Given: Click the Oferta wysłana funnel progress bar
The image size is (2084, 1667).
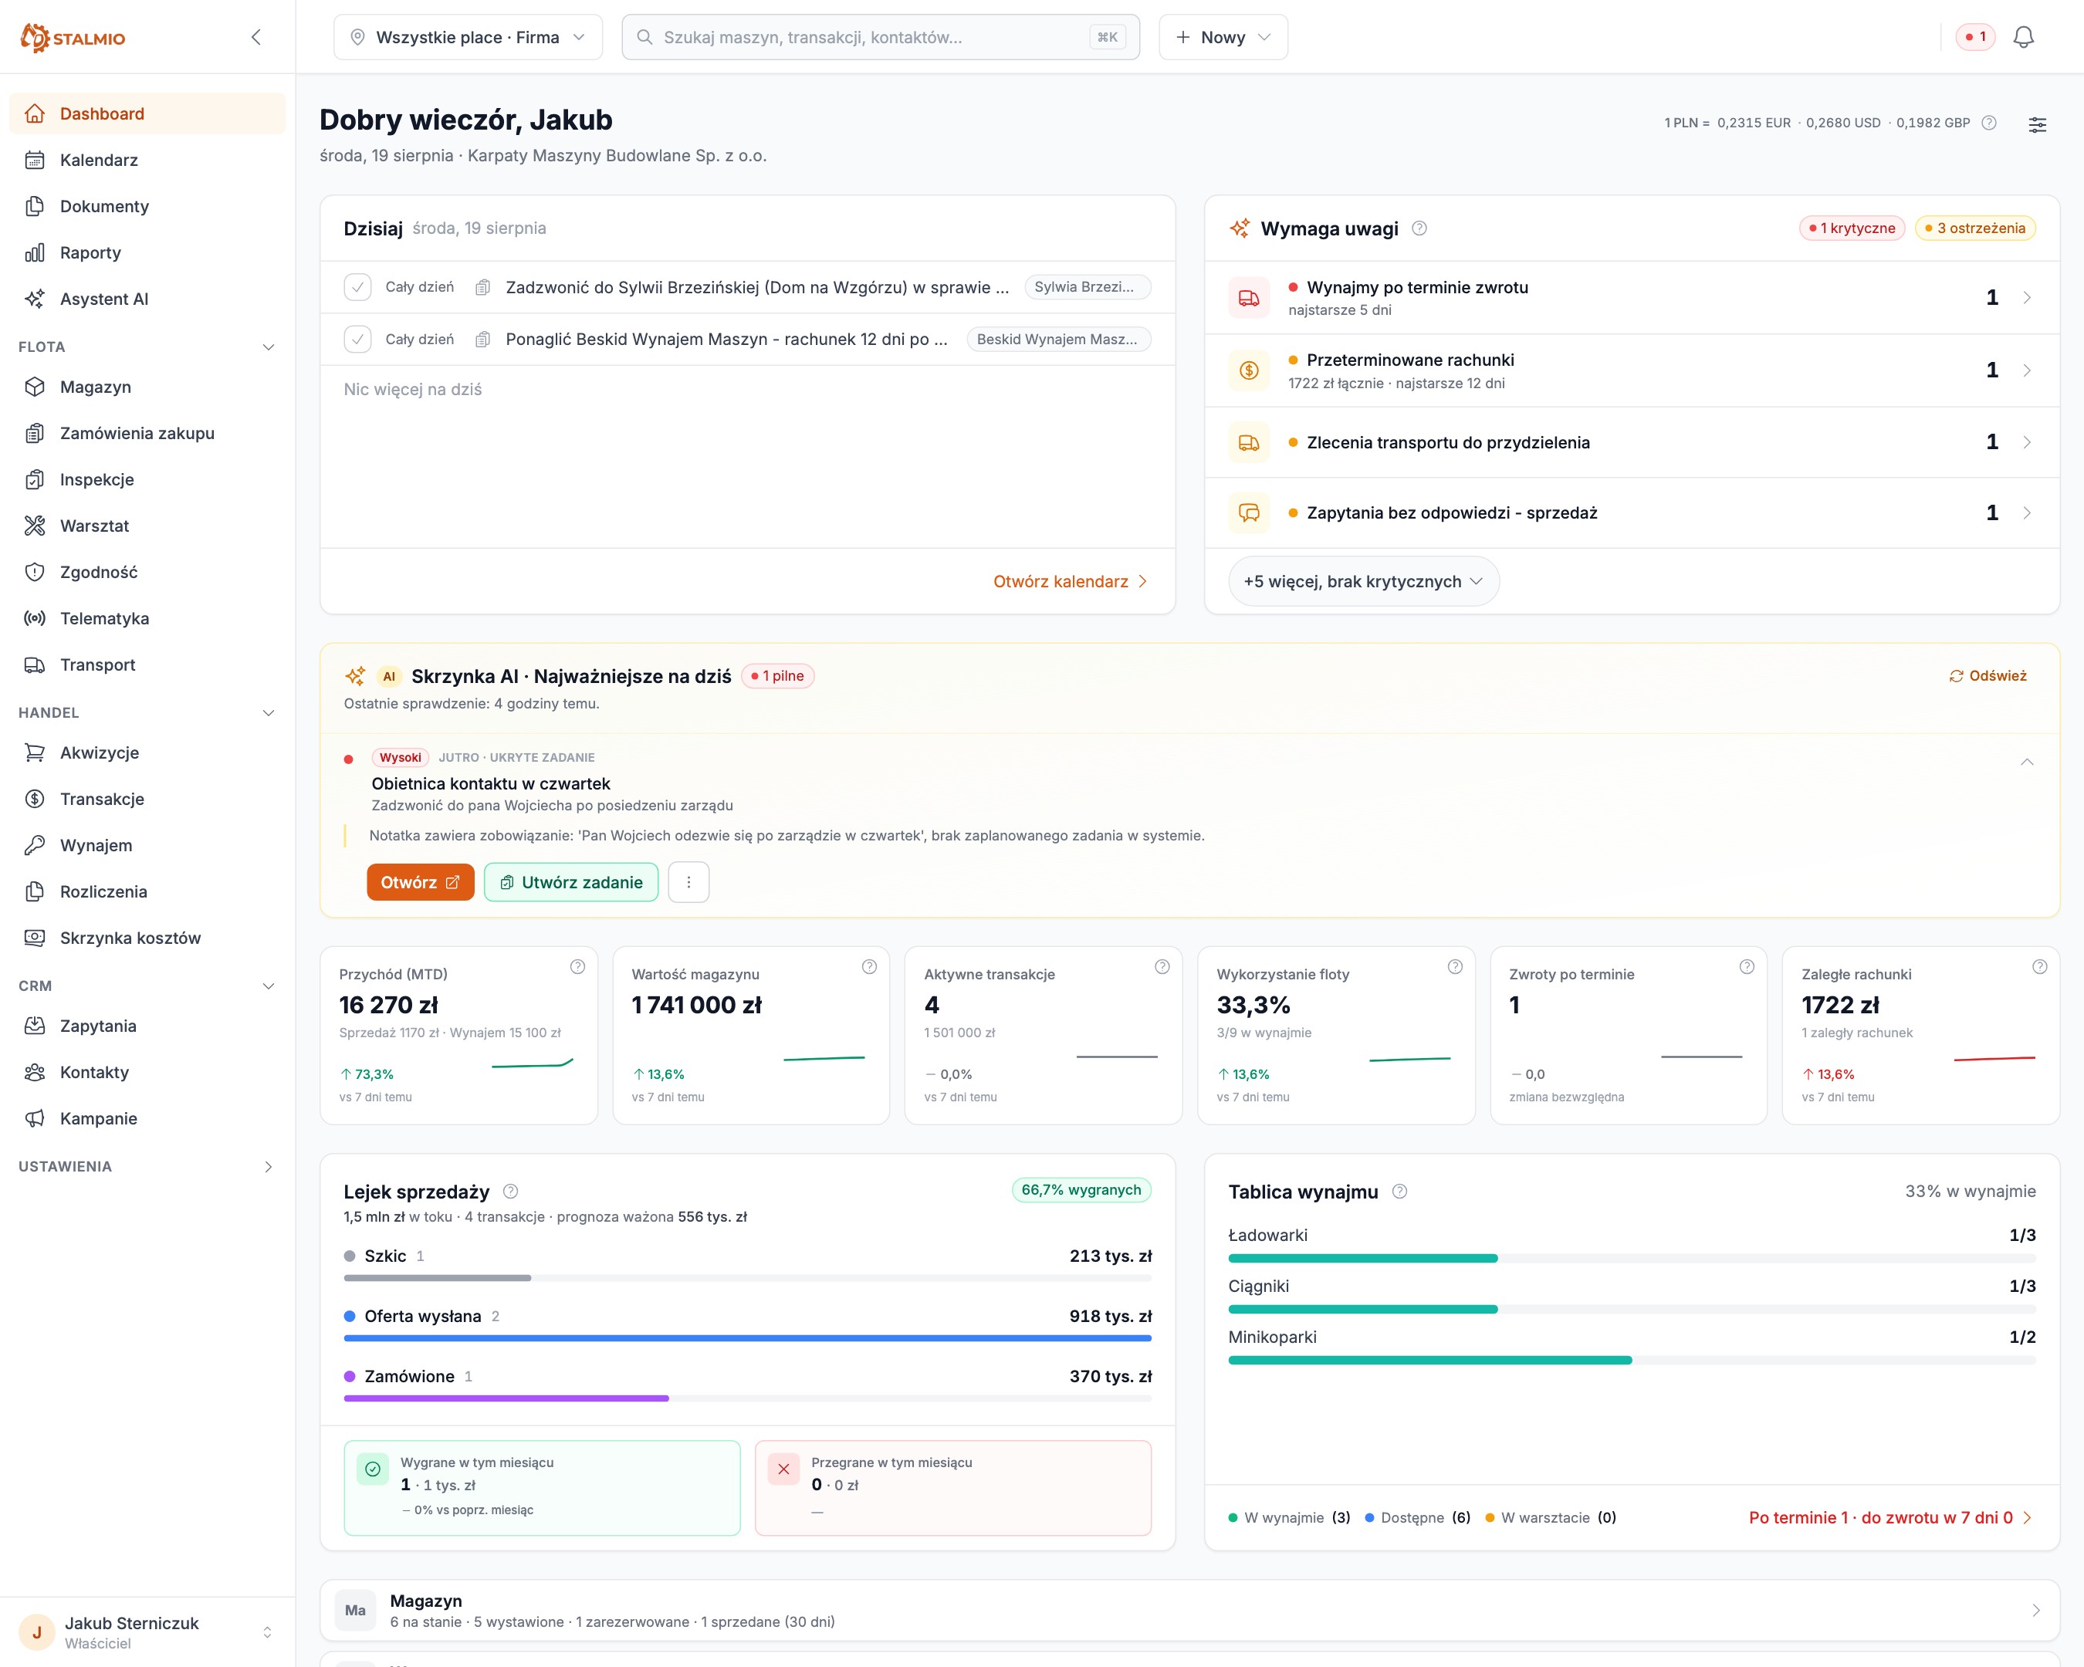Looking at the screenshot, I should [747, 1338].
